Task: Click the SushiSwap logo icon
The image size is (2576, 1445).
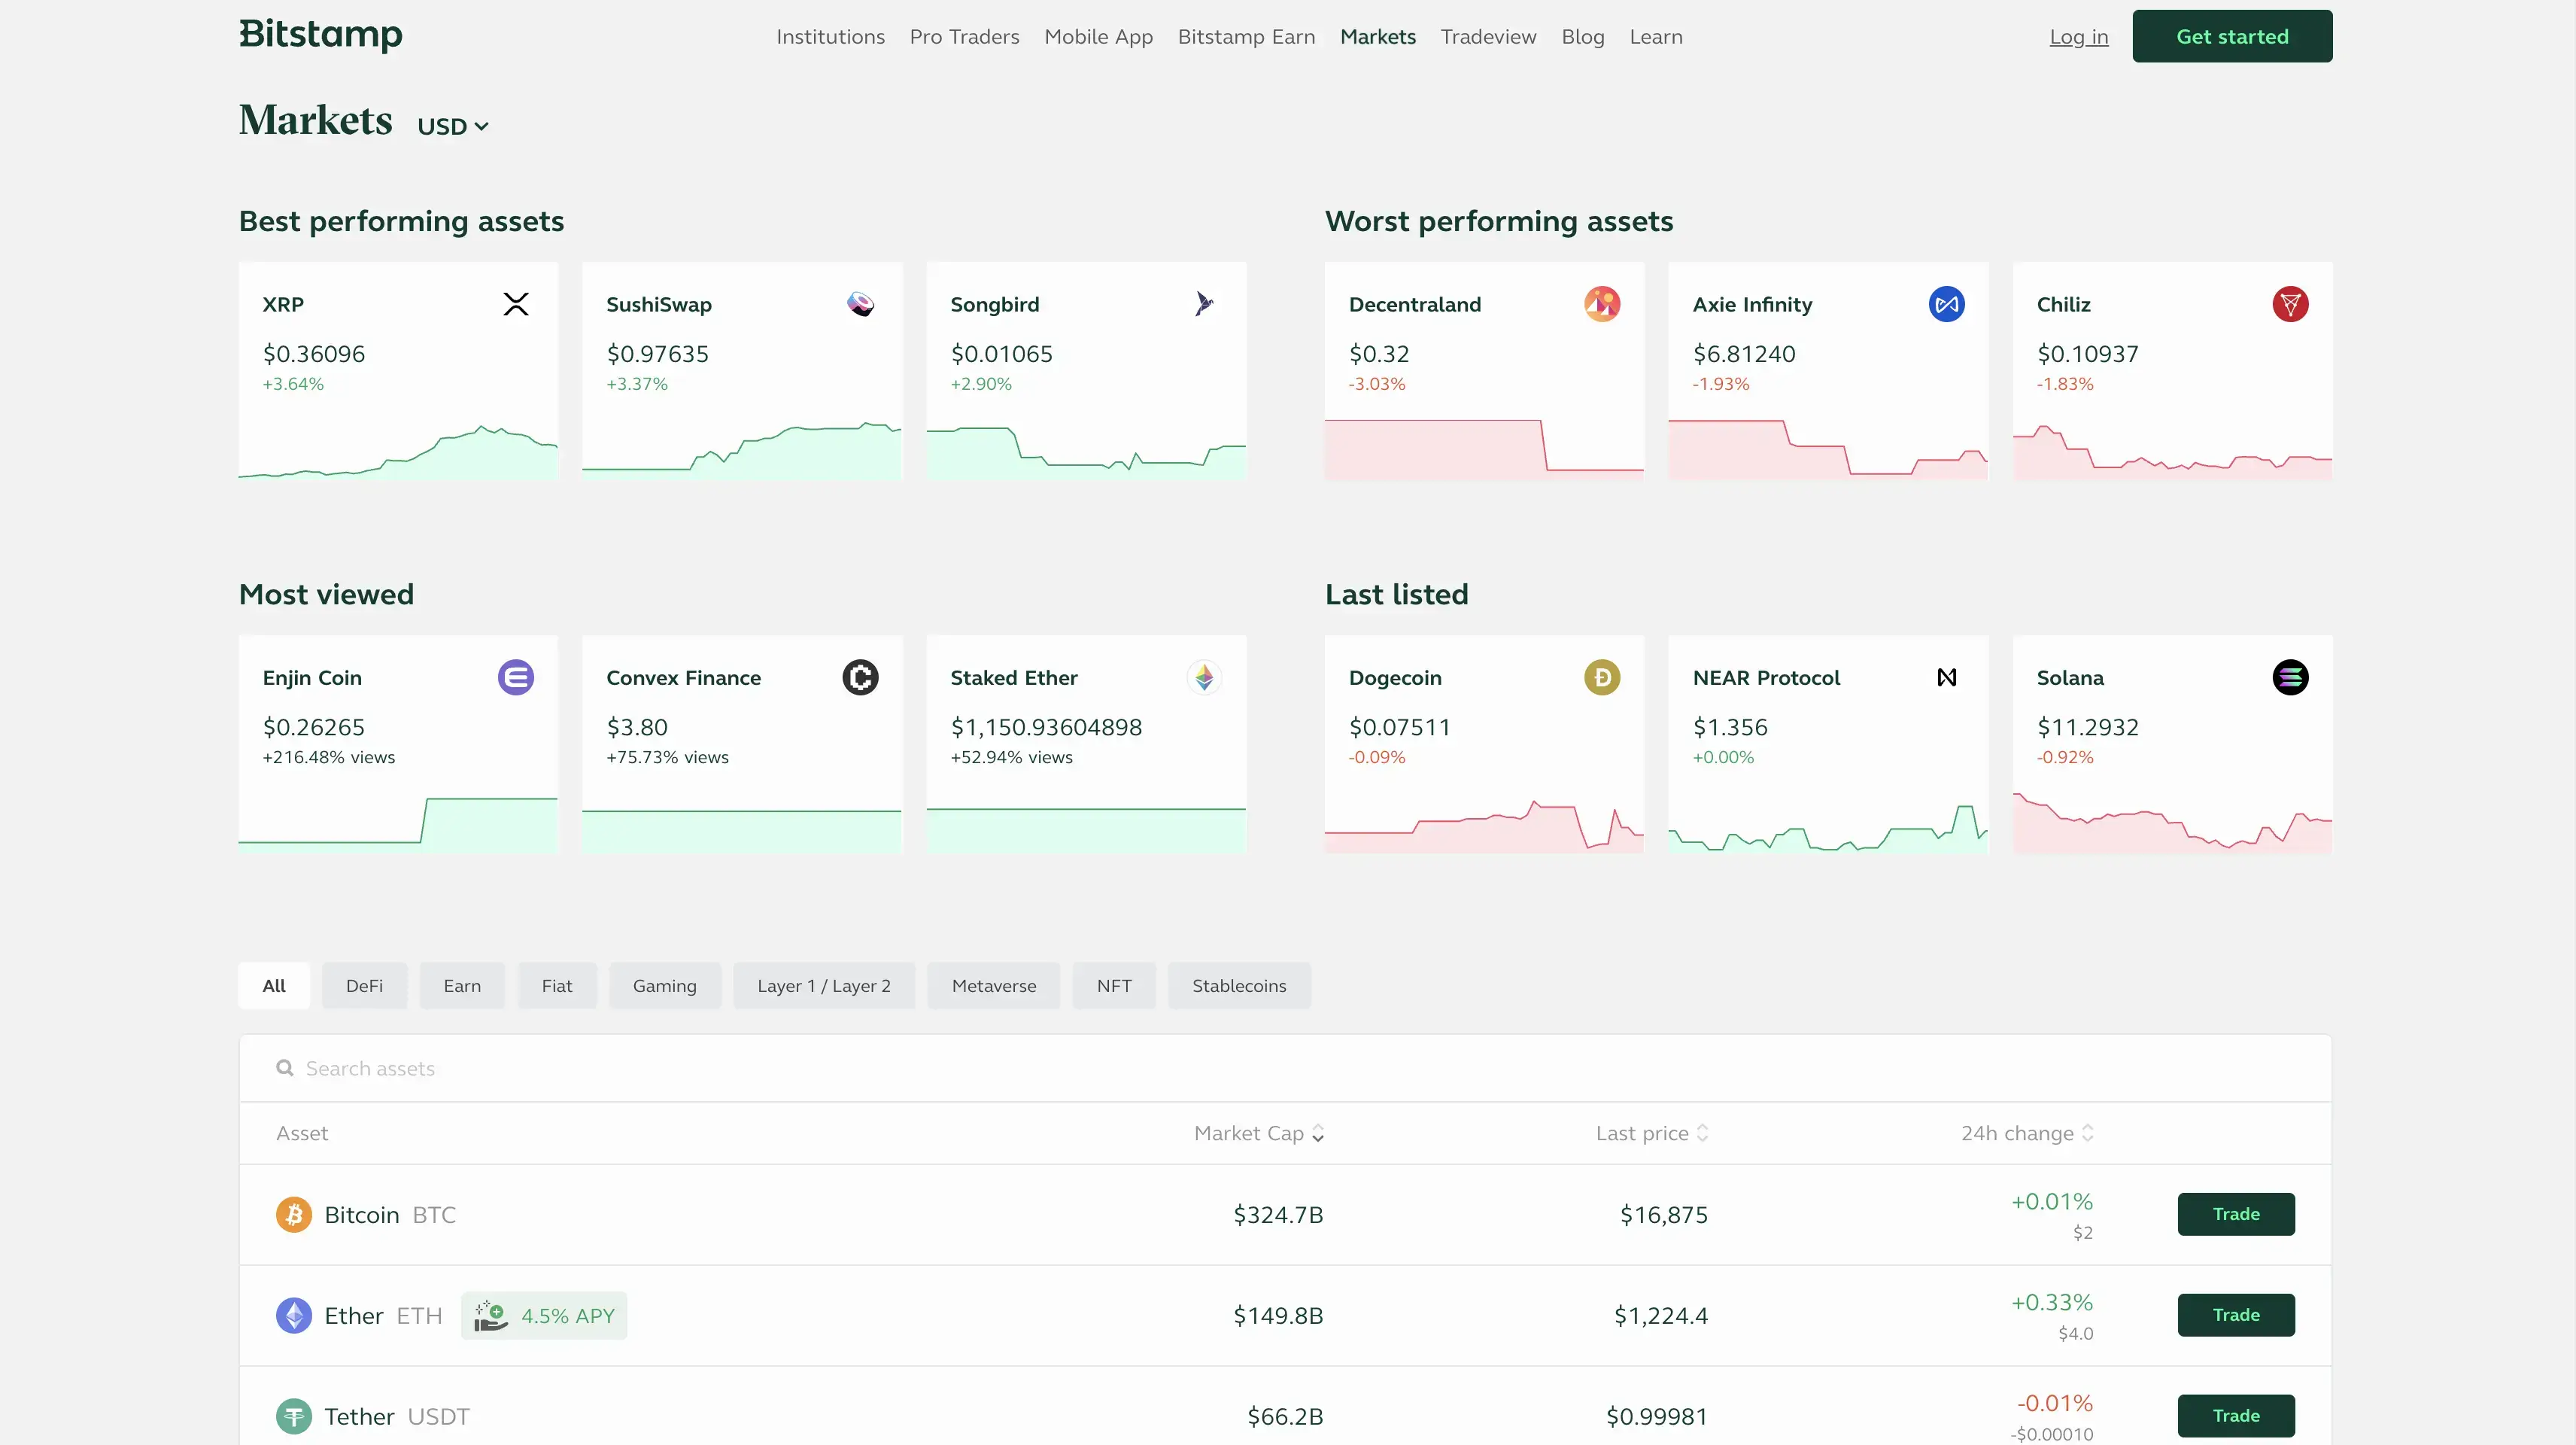Action: (x=860, y=304)
